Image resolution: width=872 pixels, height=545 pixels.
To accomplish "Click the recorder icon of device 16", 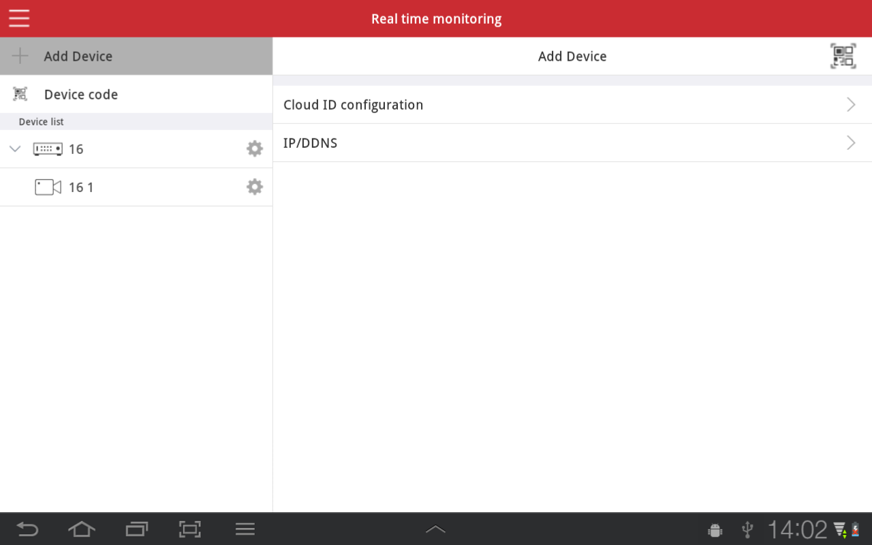I will (48, 149).
